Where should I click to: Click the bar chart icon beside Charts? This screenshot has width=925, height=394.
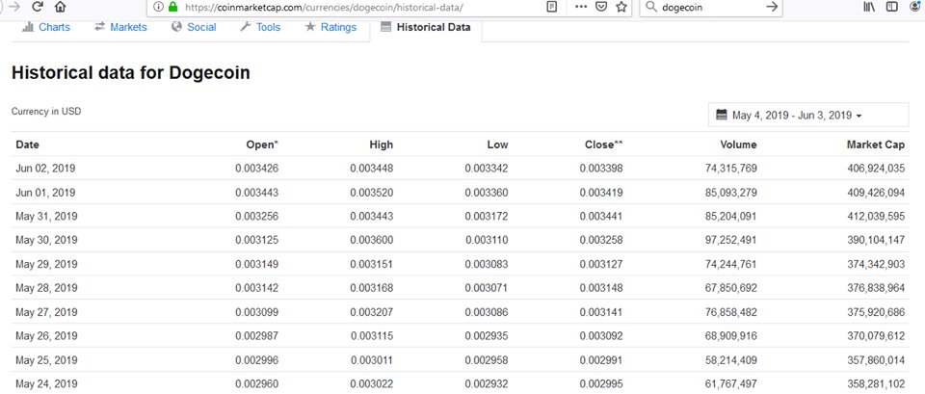point(28,27)
